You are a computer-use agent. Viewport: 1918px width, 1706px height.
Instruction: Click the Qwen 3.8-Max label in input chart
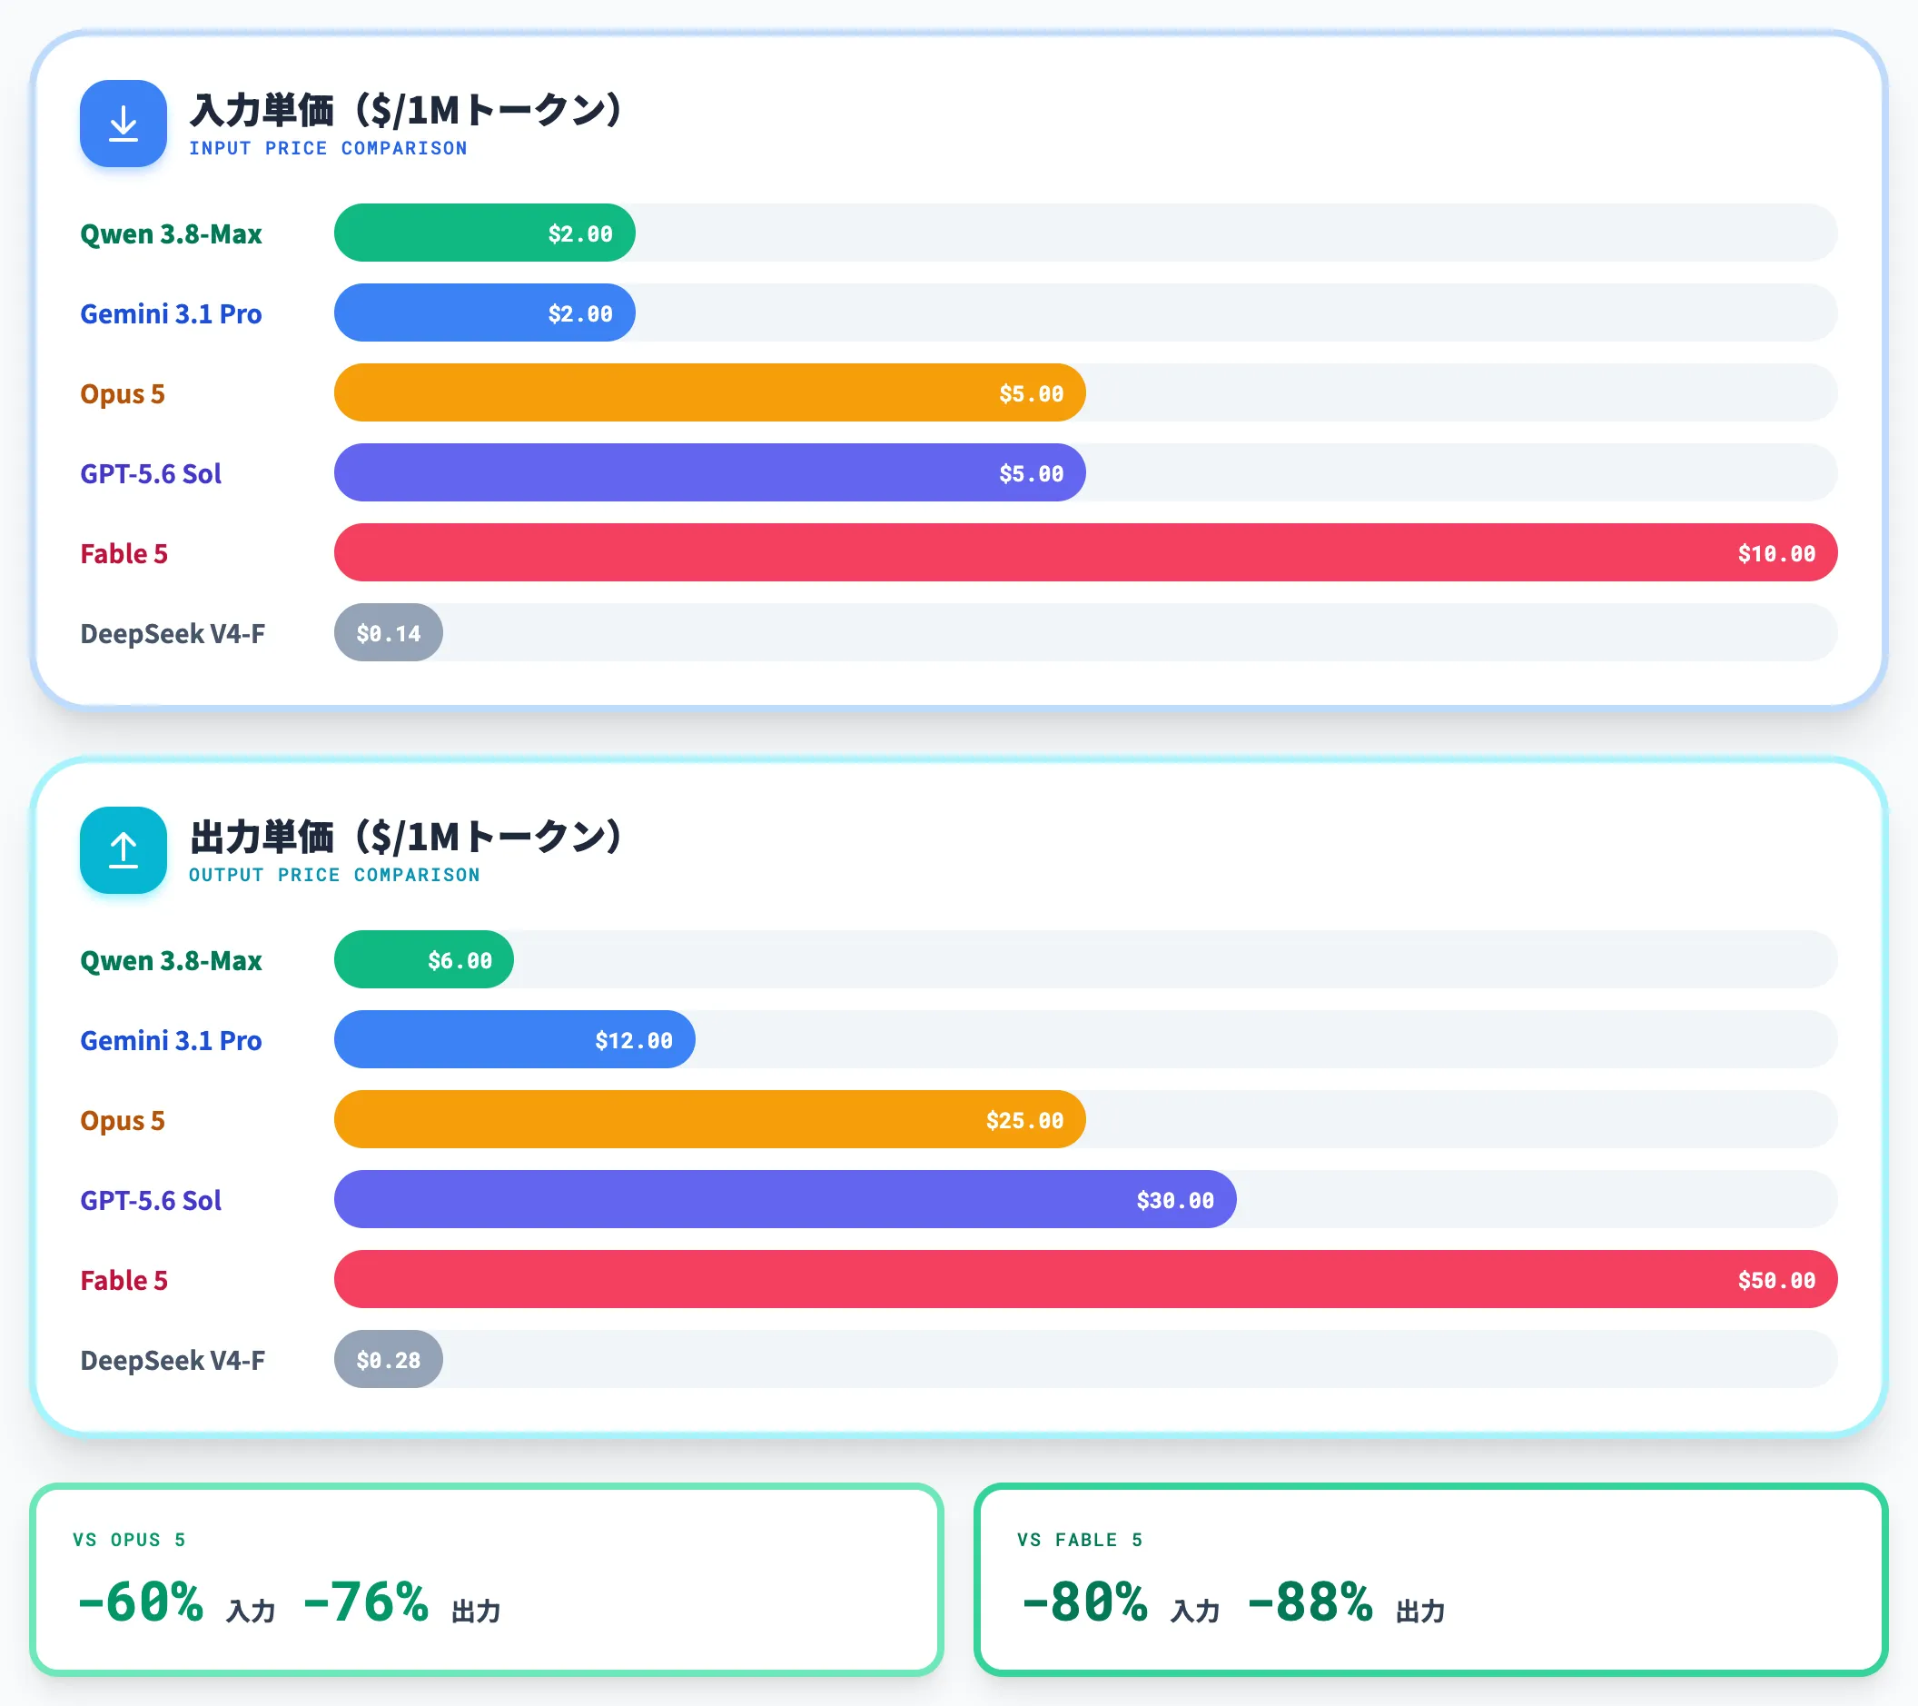pyautogui.click(x=171, y=233)
